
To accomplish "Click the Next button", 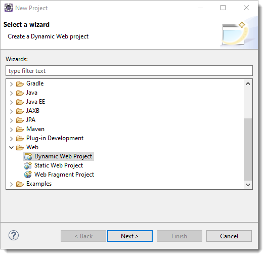I will [x=130, y=236].
